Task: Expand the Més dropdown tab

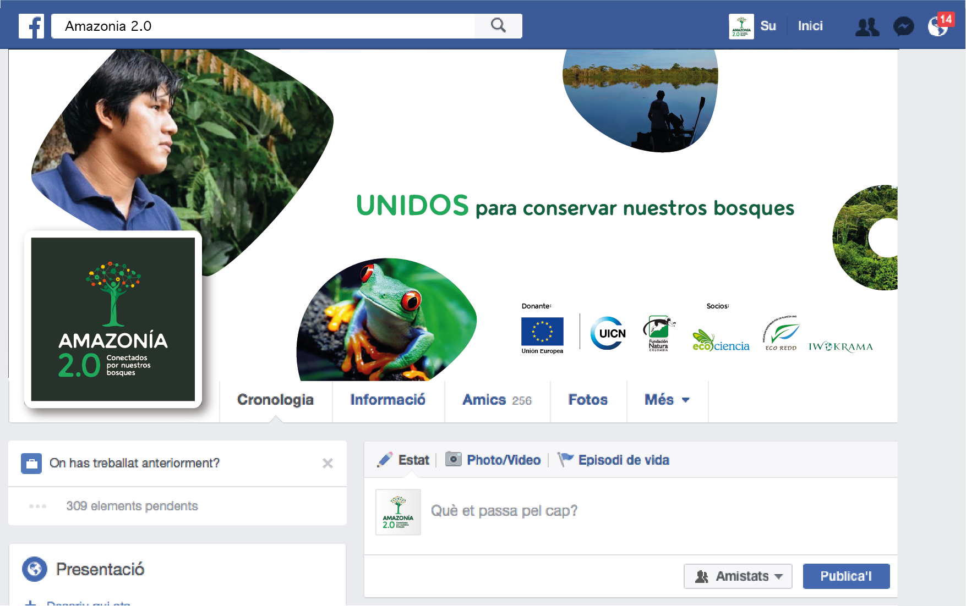Action: coord(667,400)
